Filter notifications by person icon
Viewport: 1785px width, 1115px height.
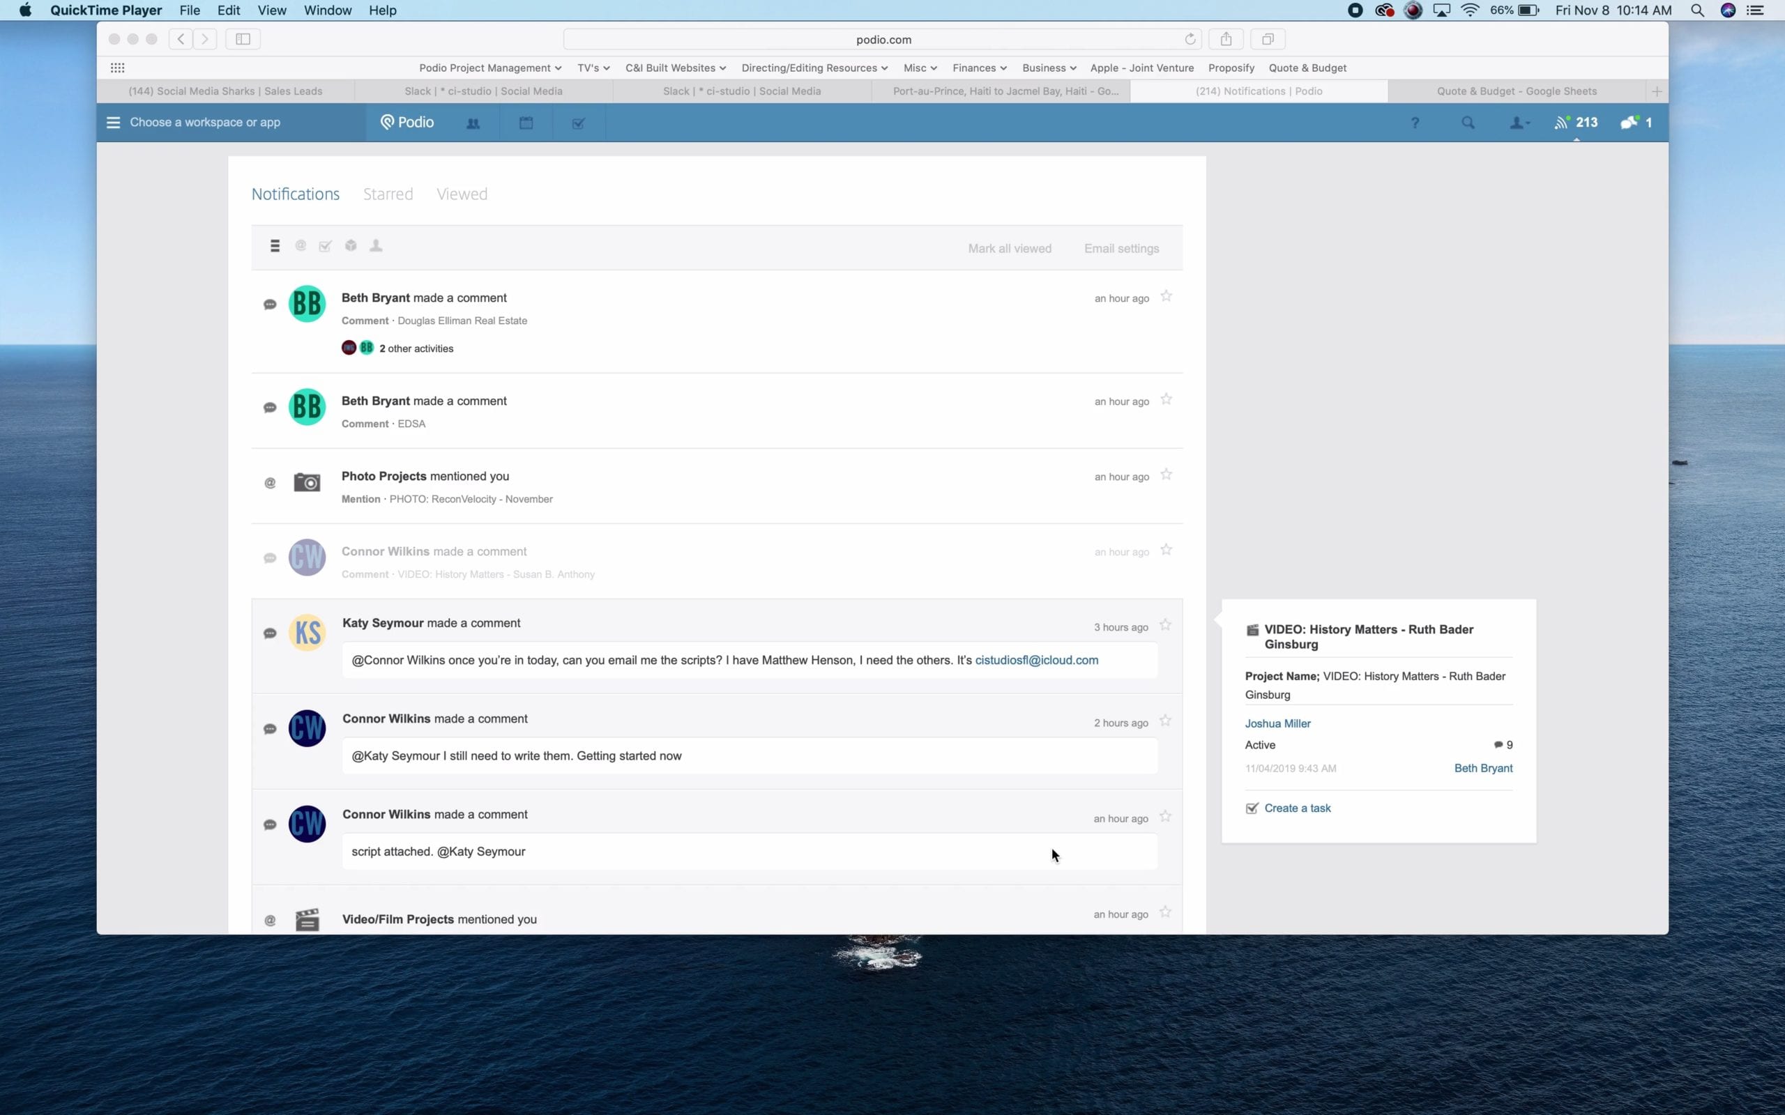[377, 245]
